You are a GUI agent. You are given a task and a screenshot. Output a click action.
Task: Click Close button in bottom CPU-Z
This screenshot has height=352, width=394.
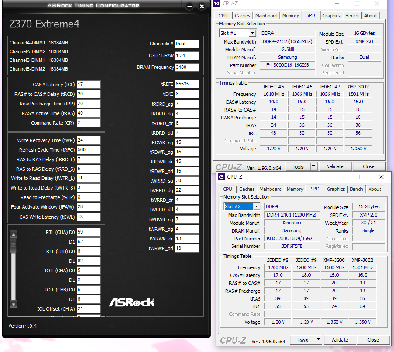point(373,340)
